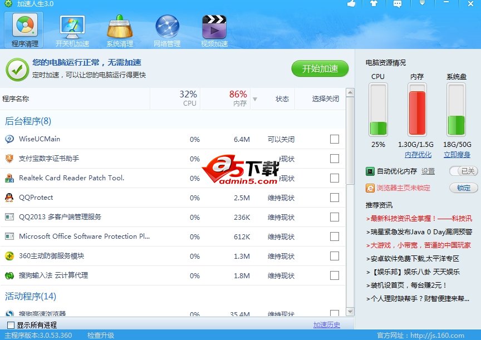
Task: Click the 搜狗输入法 云计算代理 icon
Action: click(x=9, y=275)
